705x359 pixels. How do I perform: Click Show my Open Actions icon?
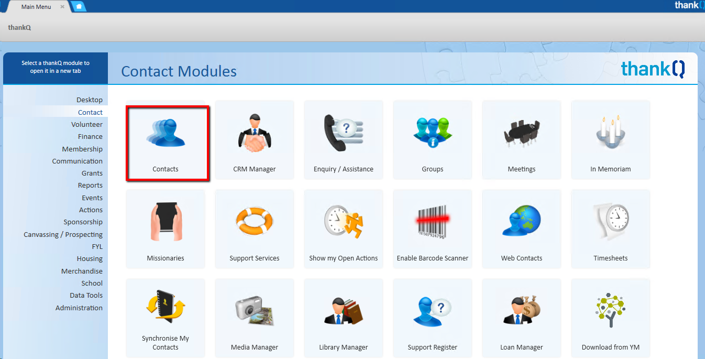pos(344,229)
